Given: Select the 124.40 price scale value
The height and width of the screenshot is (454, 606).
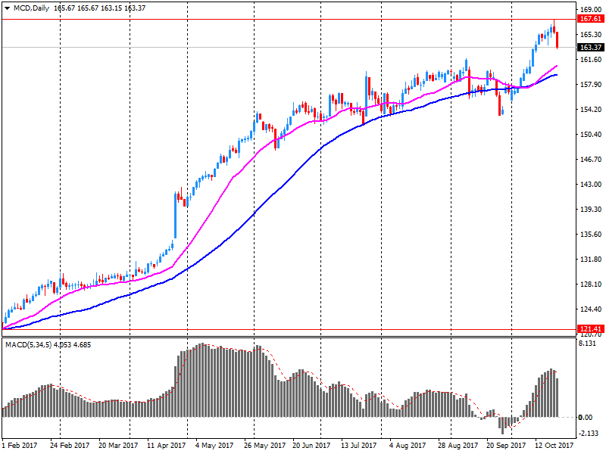Looking at the screenshot, I should 591,309.
